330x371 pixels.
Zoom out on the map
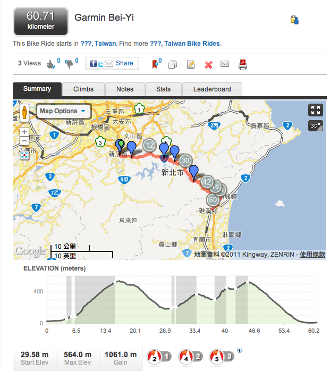coord(24,140)
